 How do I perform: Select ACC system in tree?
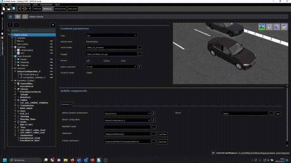coord(22,53)
